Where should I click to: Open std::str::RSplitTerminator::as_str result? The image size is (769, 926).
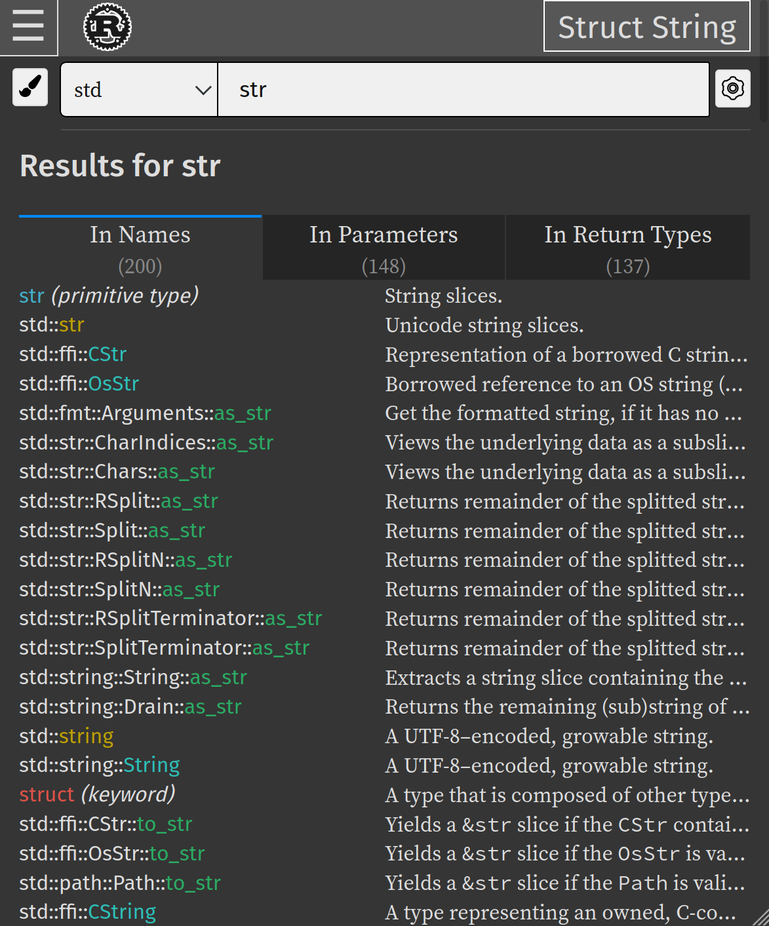click(x=170, y=619)
